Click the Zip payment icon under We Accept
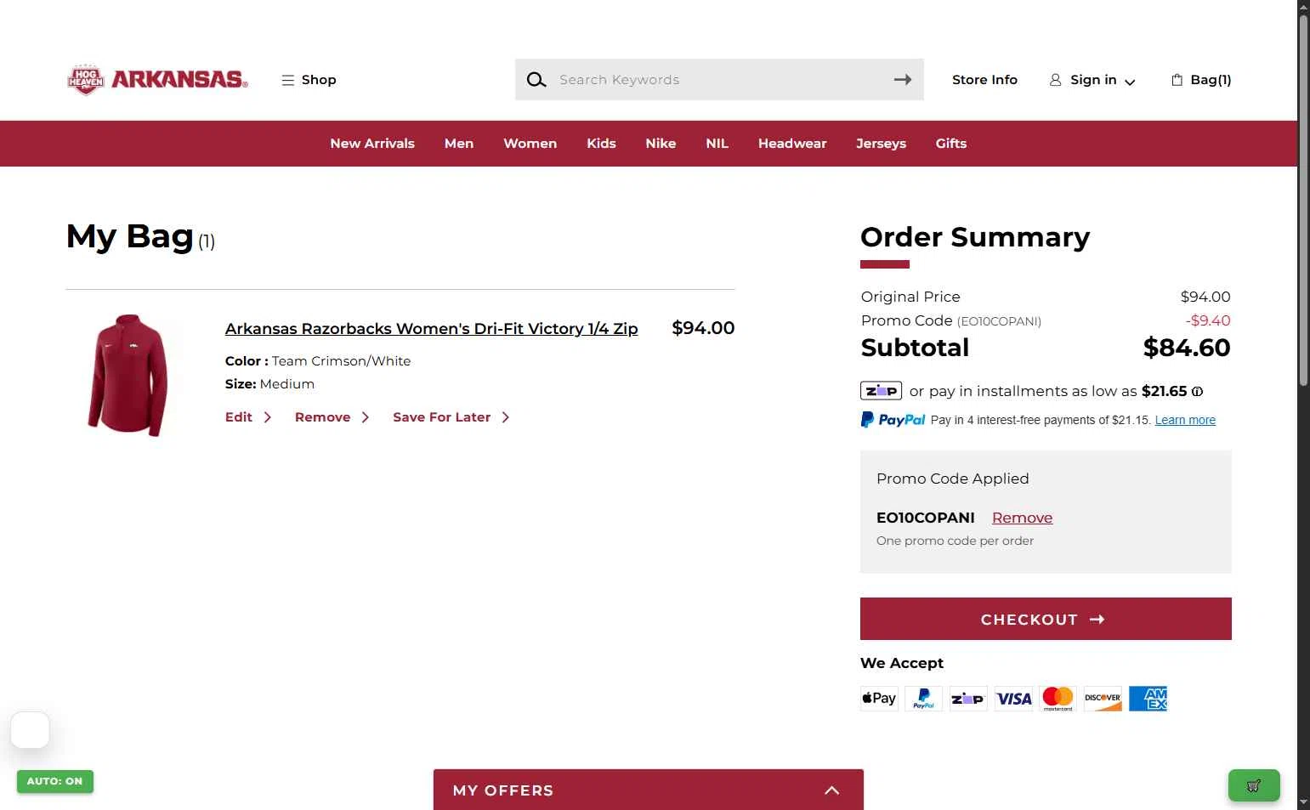The image size is (1310, 810). coord(968,699)
